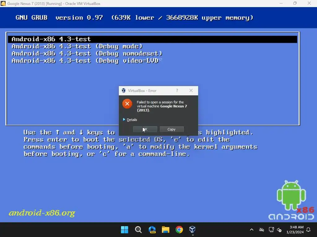Viewport: 317px width, 237px height.
Task: Launch Google Chrome from the taskbar
Action: click(x=179, y=230)
